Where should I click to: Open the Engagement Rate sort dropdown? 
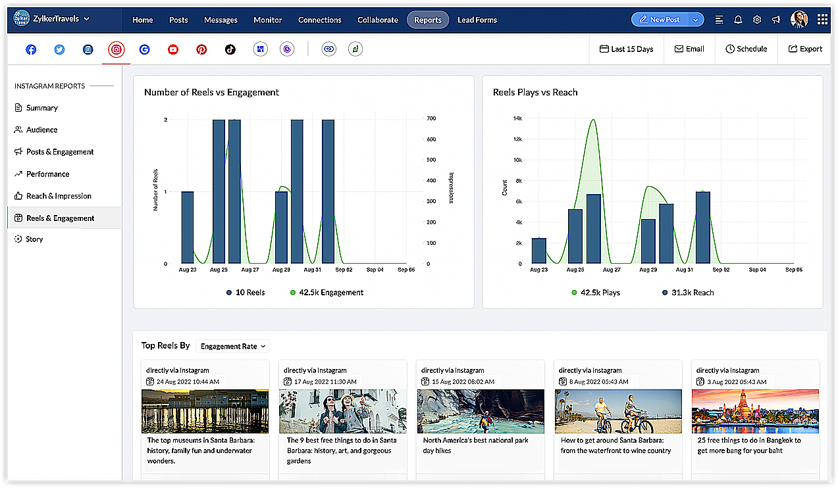pos(232,346)
